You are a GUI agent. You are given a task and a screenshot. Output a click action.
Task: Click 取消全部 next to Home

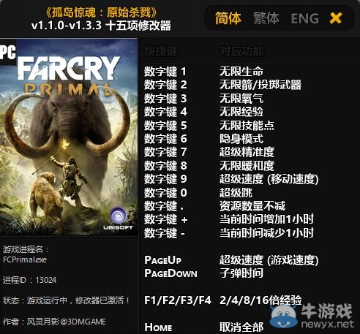pos(241,327)
